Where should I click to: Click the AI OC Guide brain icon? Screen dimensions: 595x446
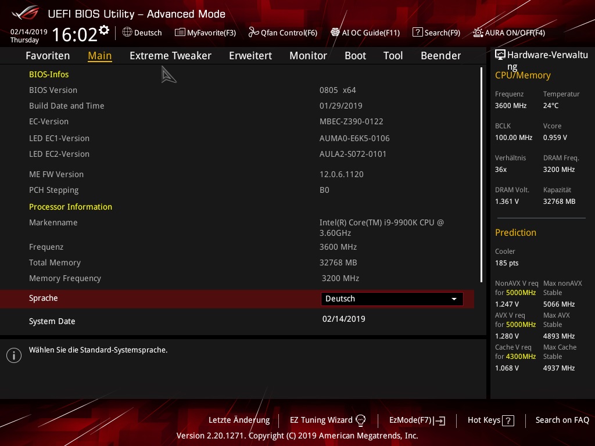[x=335, y=33]
